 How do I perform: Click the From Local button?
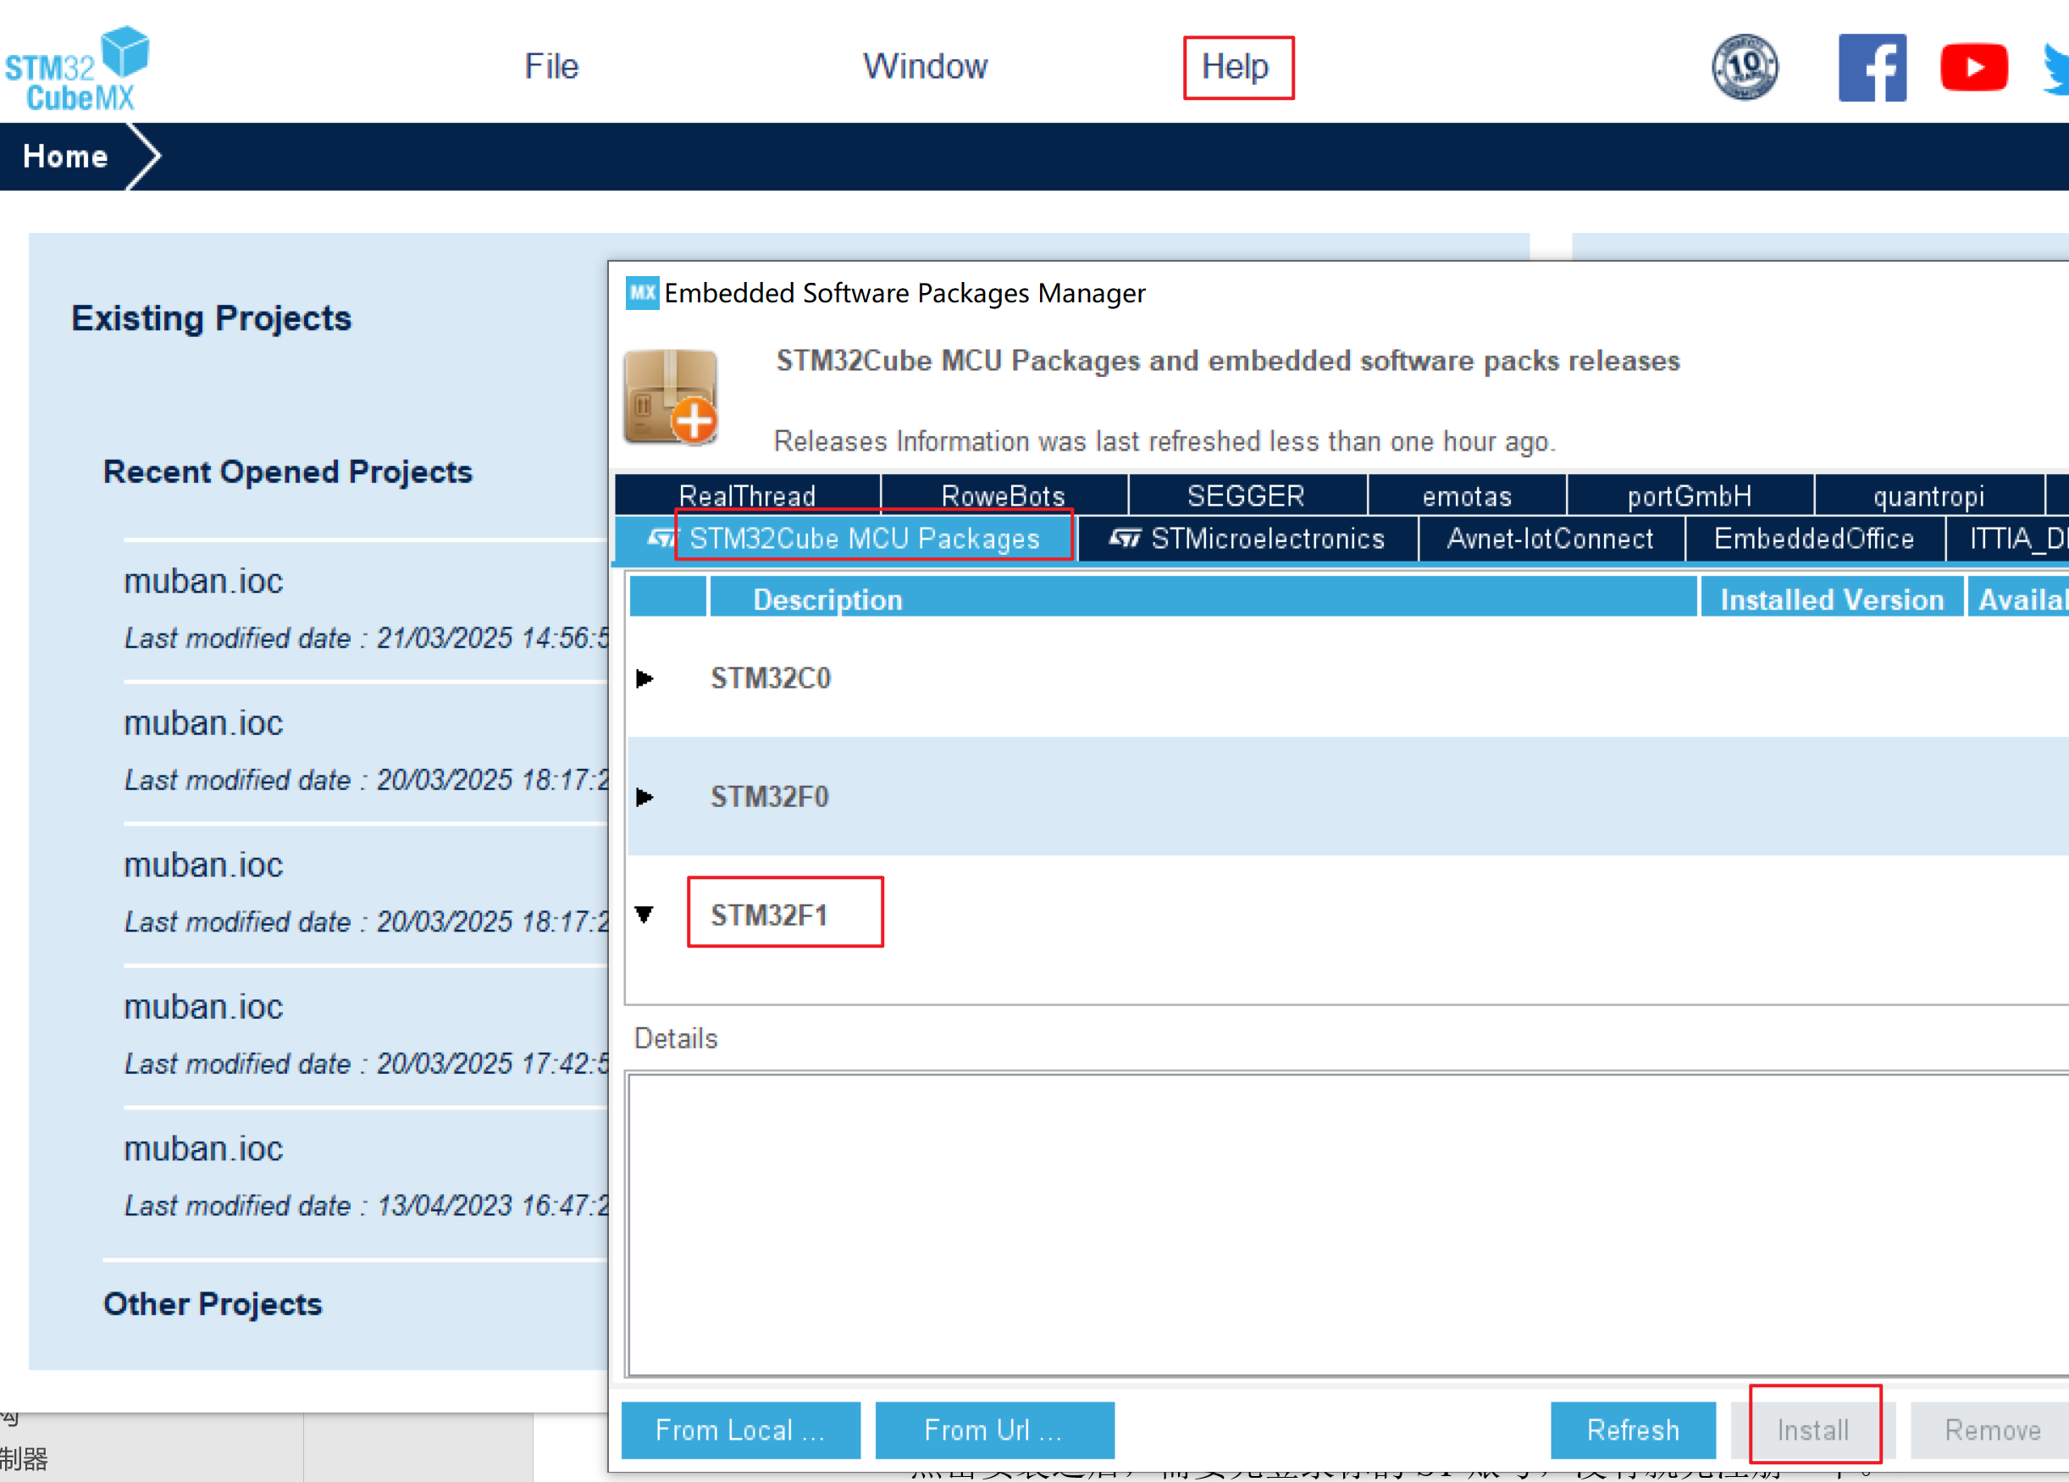[740, 1429]
